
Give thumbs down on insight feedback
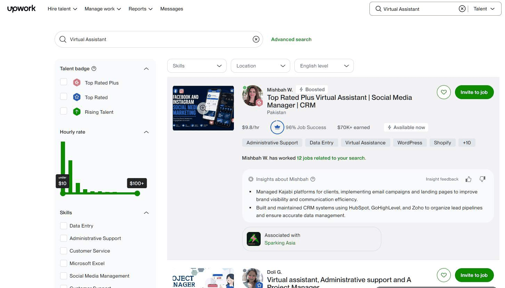click(482, 179)
